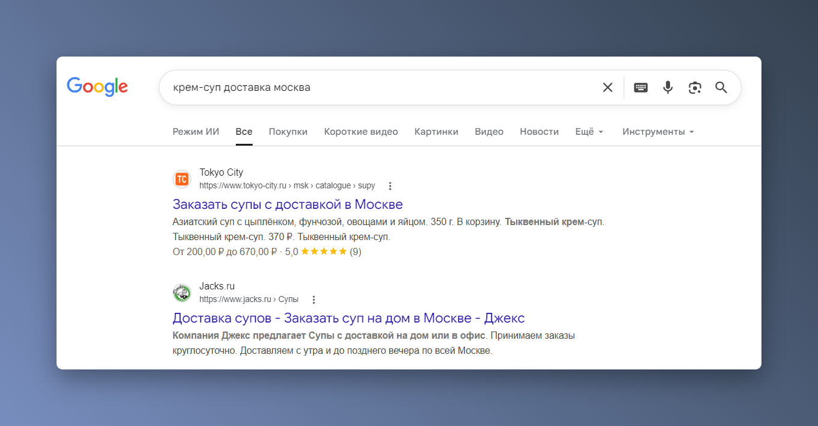Open the Заказать супы с доставкой в Москве link
The height and width of the screenshot is (426, 818).
tap(288, 204)
